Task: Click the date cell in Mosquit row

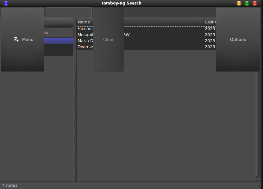Action: point(210,35)
